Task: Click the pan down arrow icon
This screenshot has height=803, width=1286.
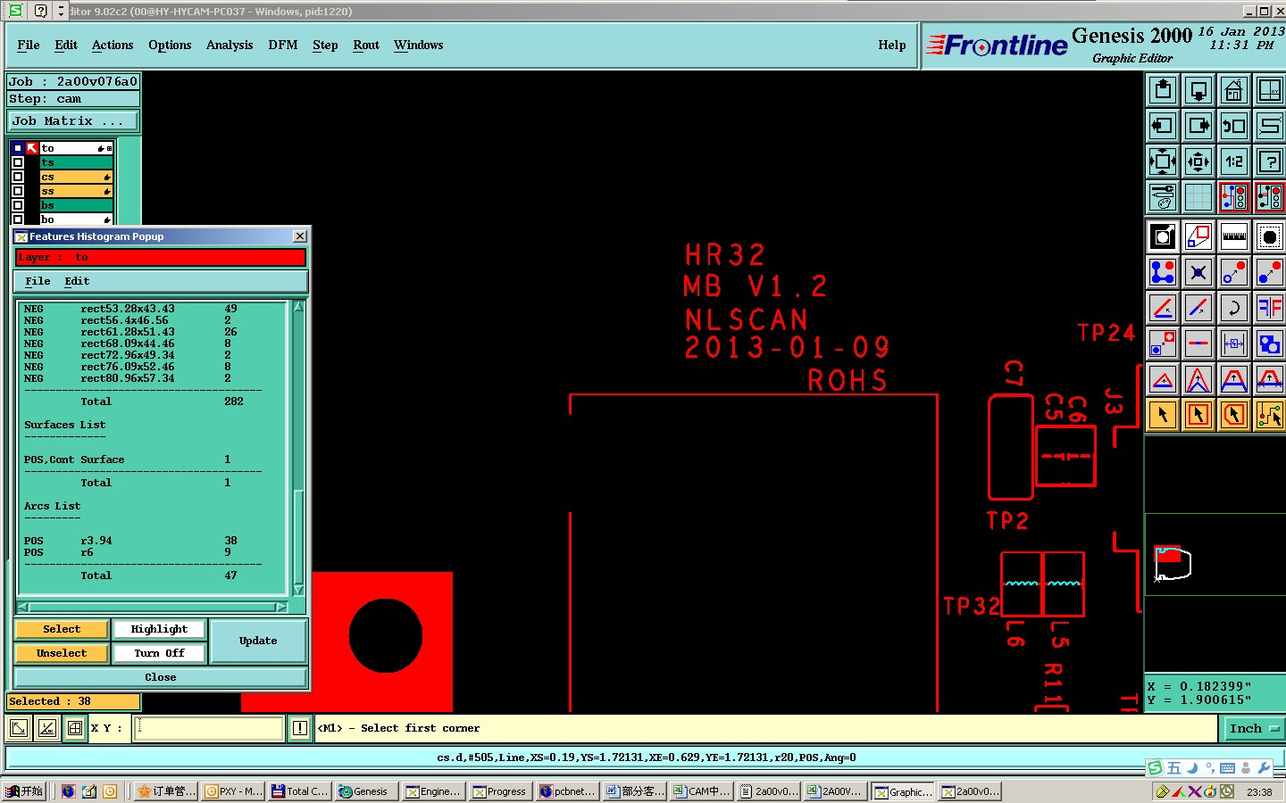Action: (x=1198, y=90)
